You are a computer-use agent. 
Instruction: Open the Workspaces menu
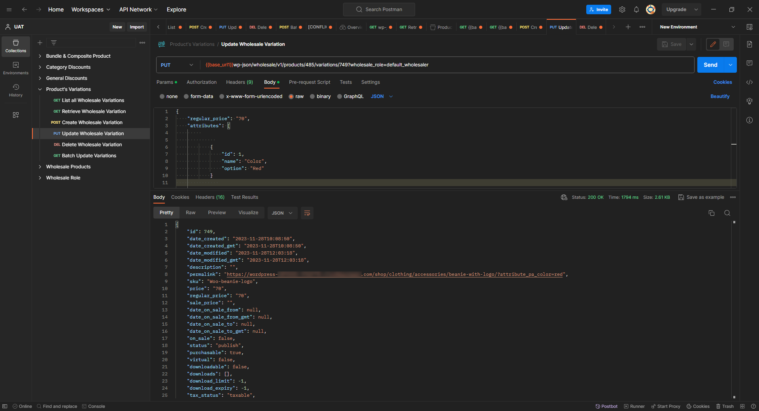pyautogui.click(x=91, y=9)
